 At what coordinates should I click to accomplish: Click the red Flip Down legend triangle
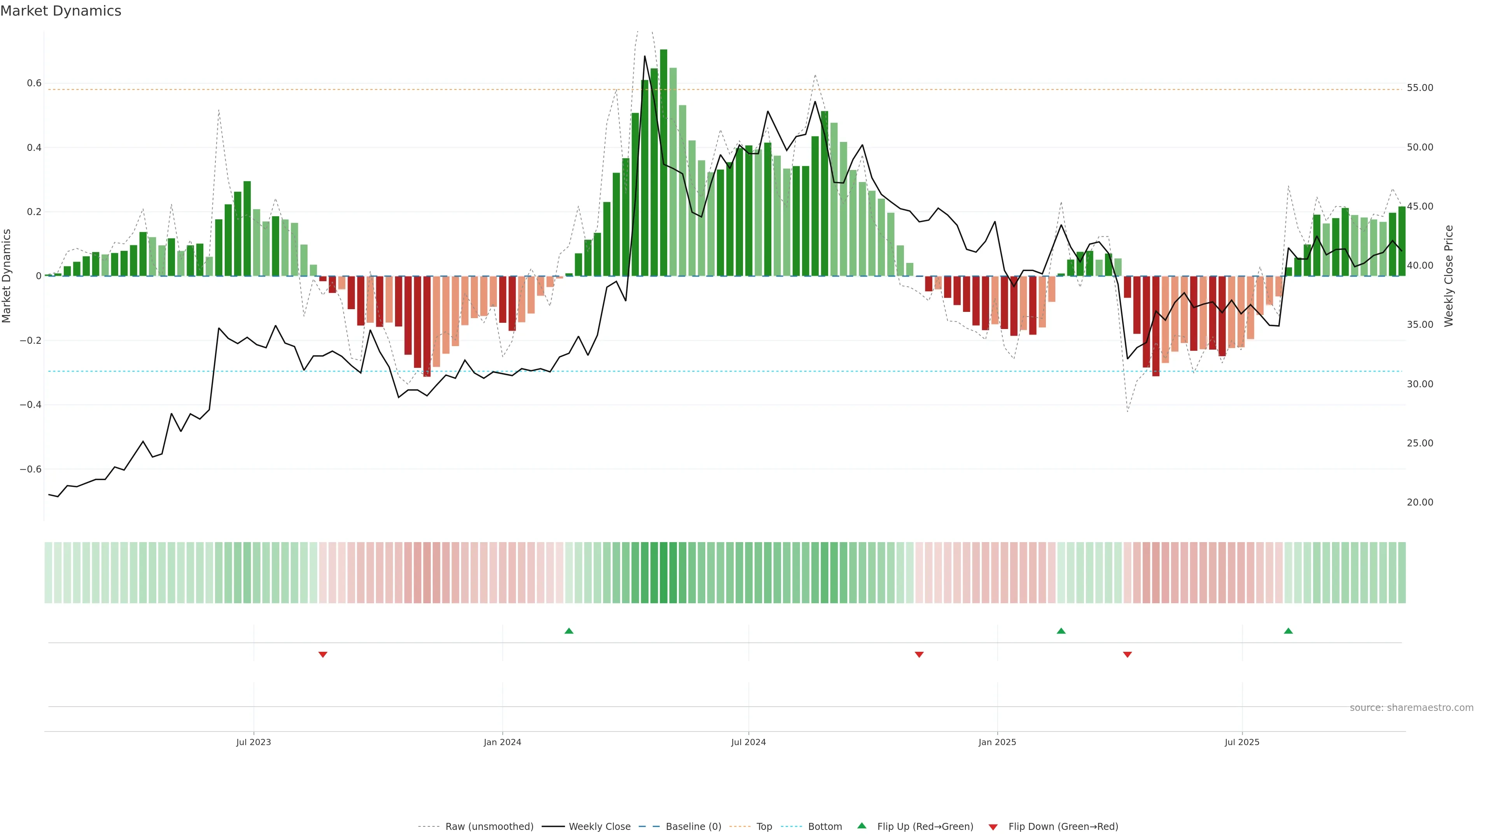pos(993,827)
